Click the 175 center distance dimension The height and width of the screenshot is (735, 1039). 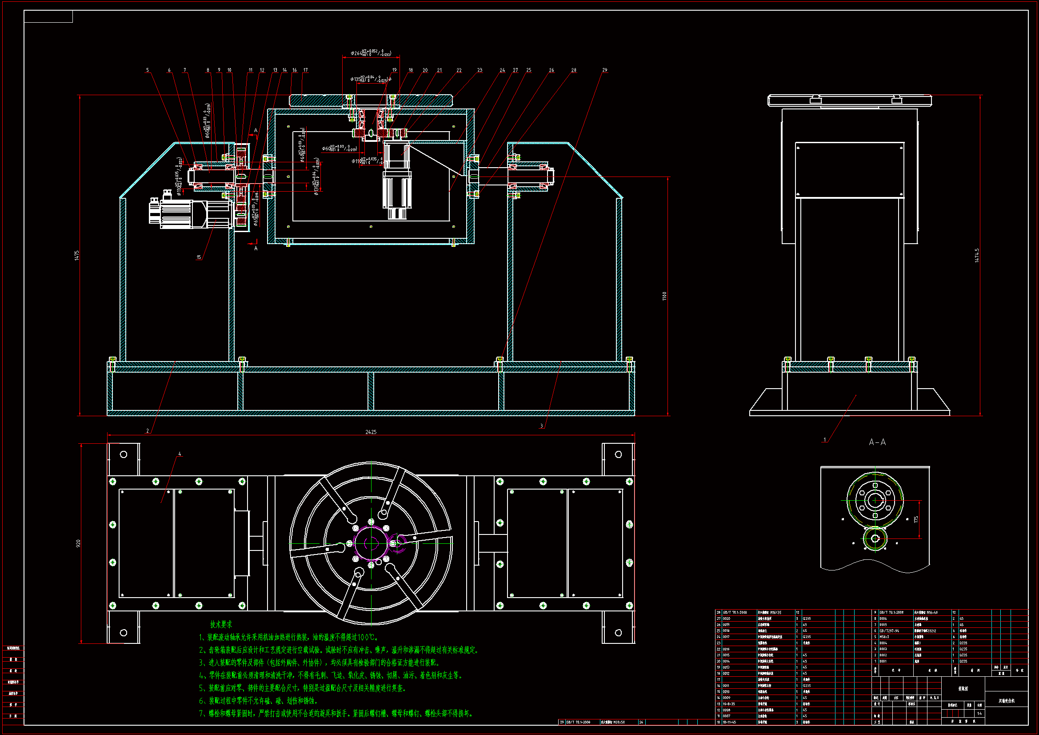[916, 519]
